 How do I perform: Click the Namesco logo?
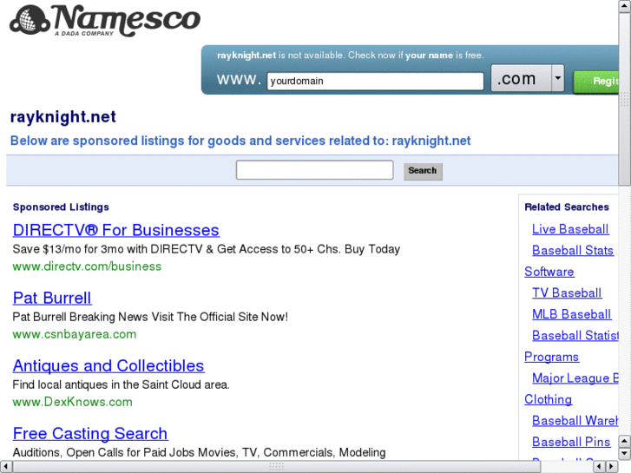[105, 21]
